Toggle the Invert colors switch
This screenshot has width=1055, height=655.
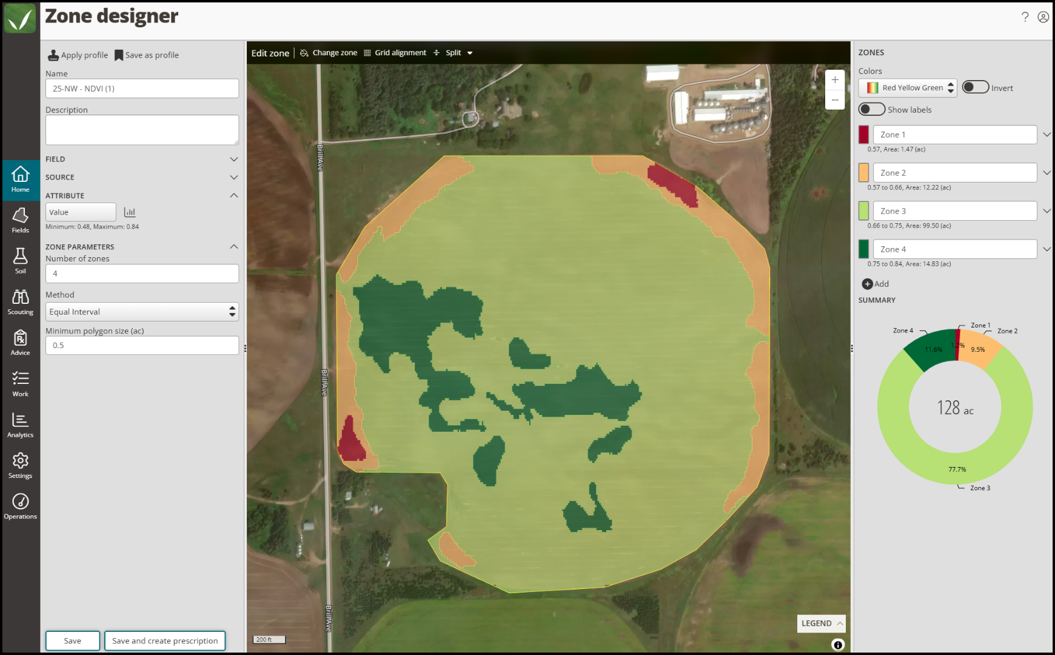[x=976, y=87]
